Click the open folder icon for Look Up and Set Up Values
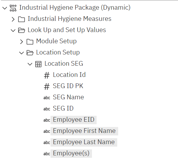 22,31
